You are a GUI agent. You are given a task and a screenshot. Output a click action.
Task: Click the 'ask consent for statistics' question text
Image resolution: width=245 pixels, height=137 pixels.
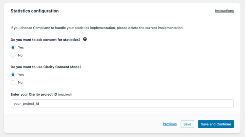pyautogui.click(x=45, y=40)
